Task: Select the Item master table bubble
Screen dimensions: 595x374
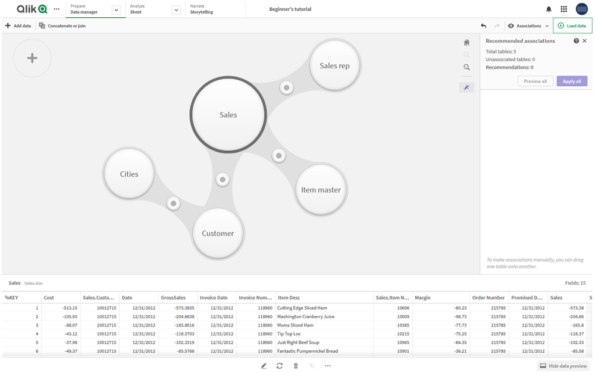Action: 321,190
